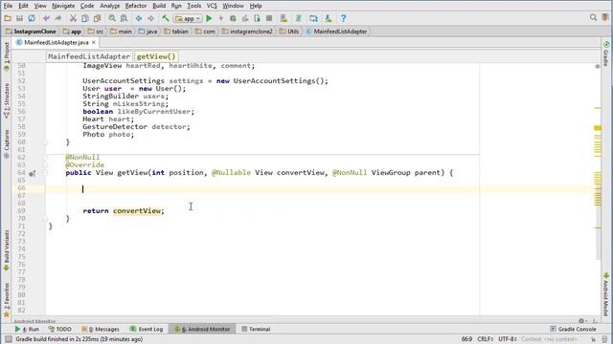Open Android Monitor panel gear settings
This screenshot has height=344, width=613.
click(582, 321)
